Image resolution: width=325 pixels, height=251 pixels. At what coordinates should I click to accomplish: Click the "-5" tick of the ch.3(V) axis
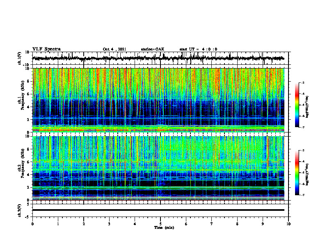[28, 217]
